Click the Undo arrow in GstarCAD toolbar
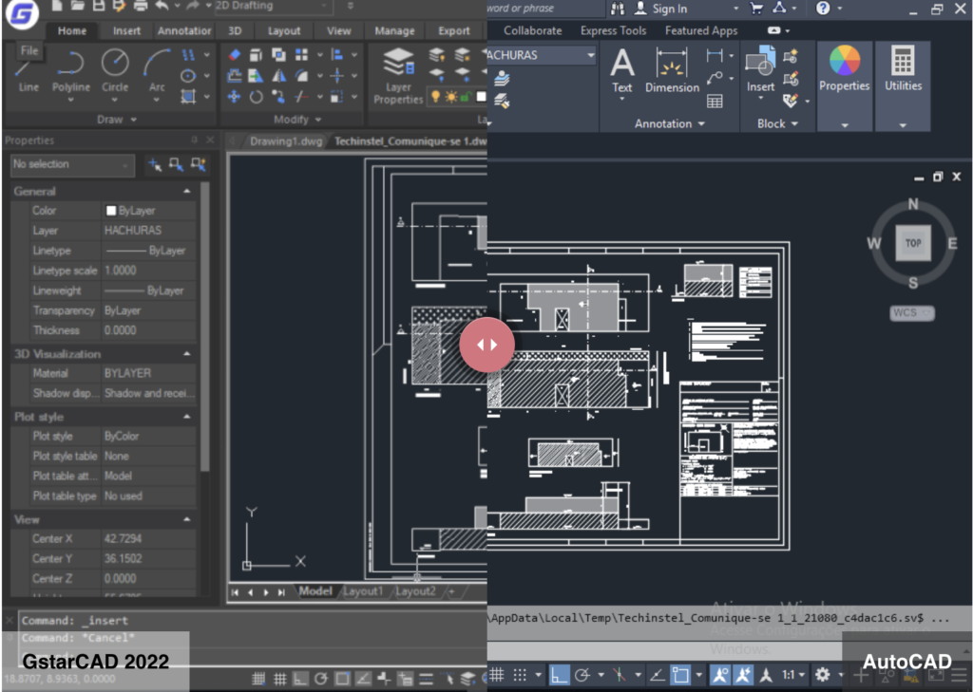The image size is (973, 692). [x=162, y=7]
